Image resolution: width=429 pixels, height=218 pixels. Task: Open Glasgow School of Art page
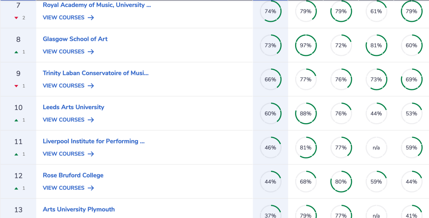(x=75, y=39)
